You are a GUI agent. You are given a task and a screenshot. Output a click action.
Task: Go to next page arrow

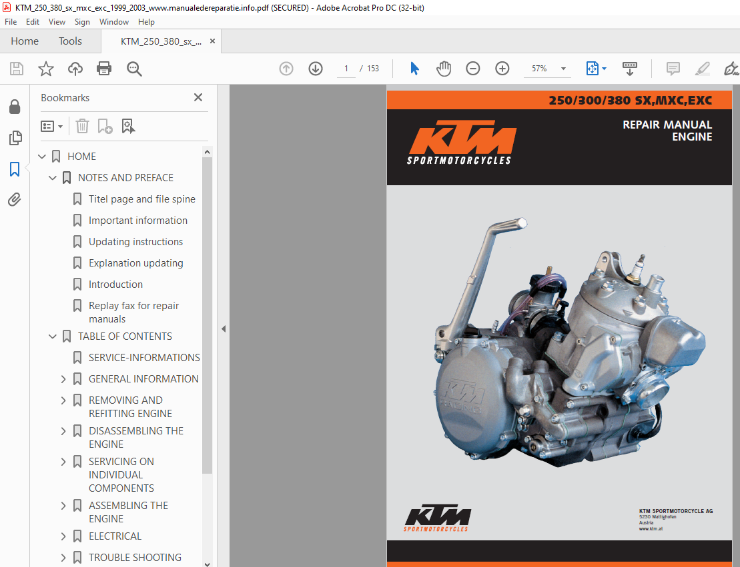[x=315, y=69]
